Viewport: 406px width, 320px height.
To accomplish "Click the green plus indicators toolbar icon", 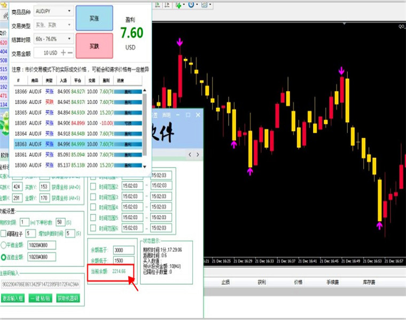I will (178, 5).
